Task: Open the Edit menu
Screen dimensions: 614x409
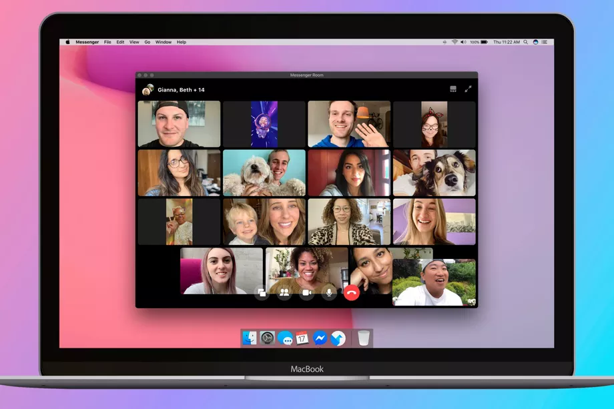Action: tap(120, 42)
